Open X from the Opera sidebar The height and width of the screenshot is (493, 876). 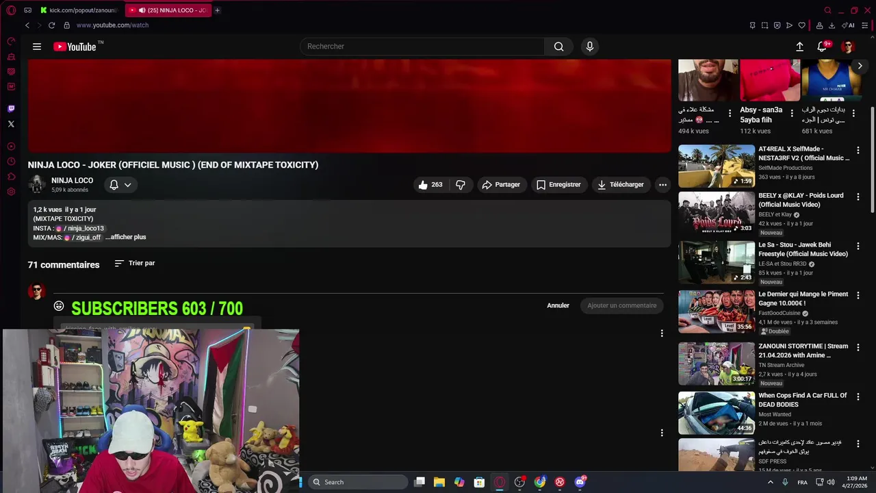click(11, 124)
